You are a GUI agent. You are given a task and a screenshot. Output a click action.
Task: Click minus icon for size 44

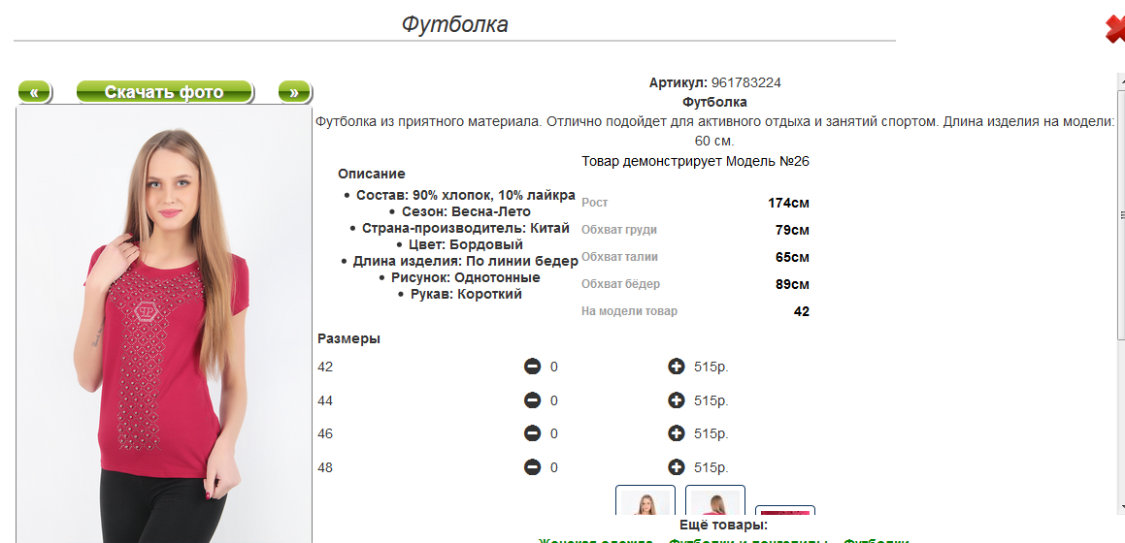pos(532,400)
